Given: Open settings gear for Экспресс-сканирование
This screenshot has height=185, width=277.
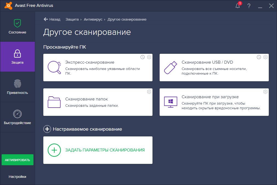Looking at the screenshot, I should [149, 57].
